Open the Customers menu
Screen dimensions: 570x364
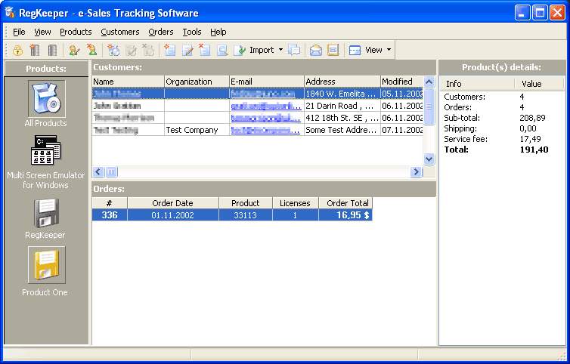[x=120, y=32]
